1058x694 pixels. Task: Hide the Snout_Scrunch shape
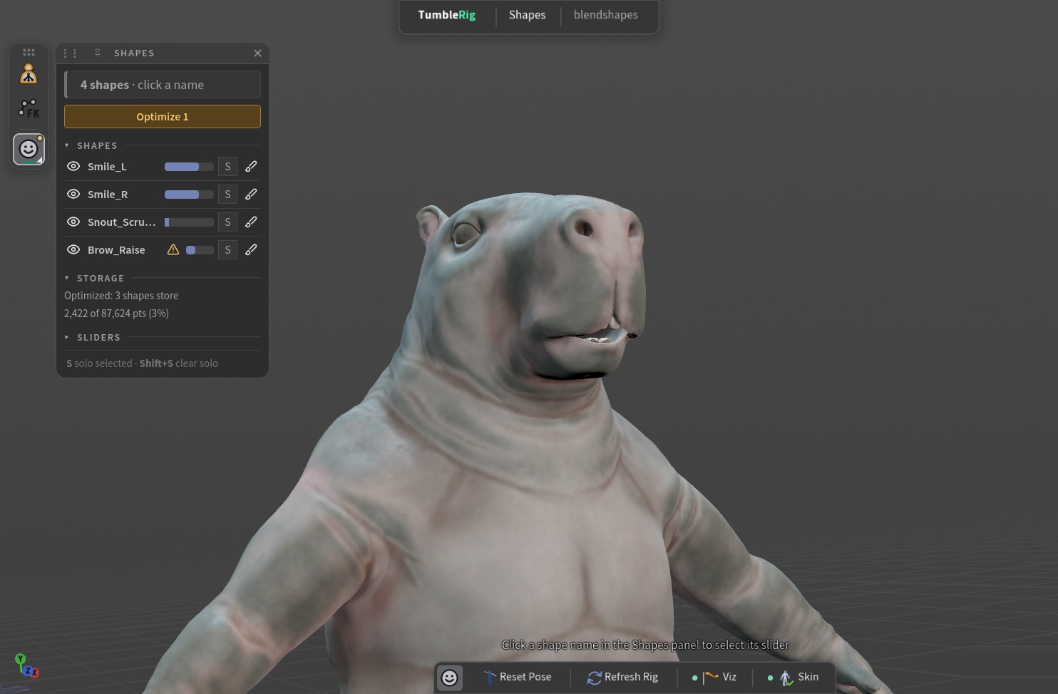click(73, 222)
